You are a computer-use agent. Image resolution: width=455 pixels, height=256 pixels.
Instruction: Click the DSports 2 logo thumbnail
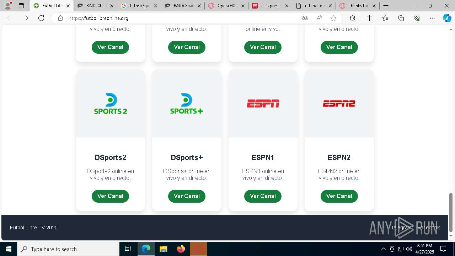tap(110, 103)
